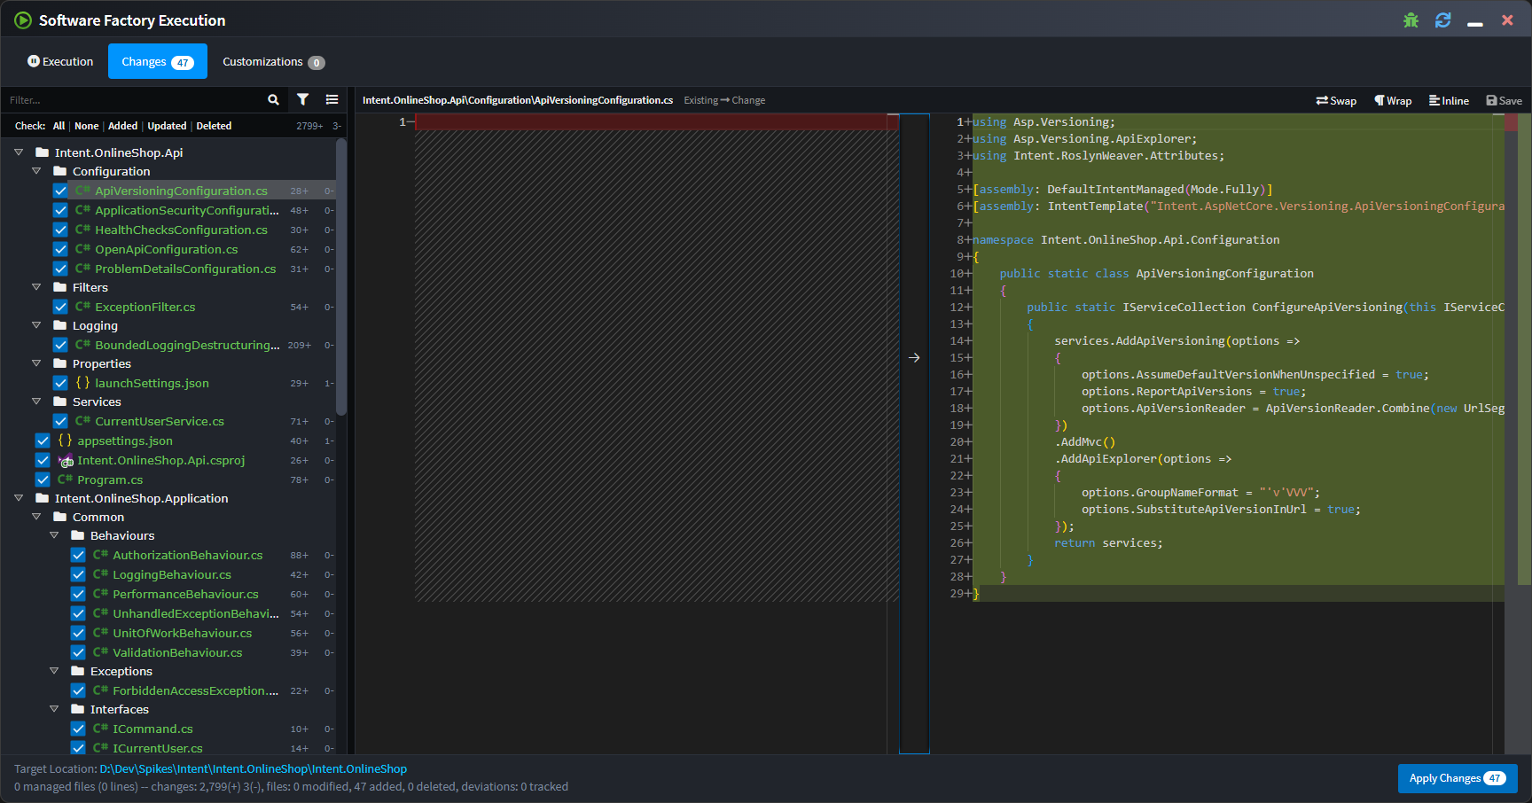Click the Swap panes toolbar button

point(1336,100)
